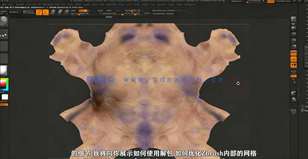
Task: Open the Projection Master button
Action: [4, 12]
